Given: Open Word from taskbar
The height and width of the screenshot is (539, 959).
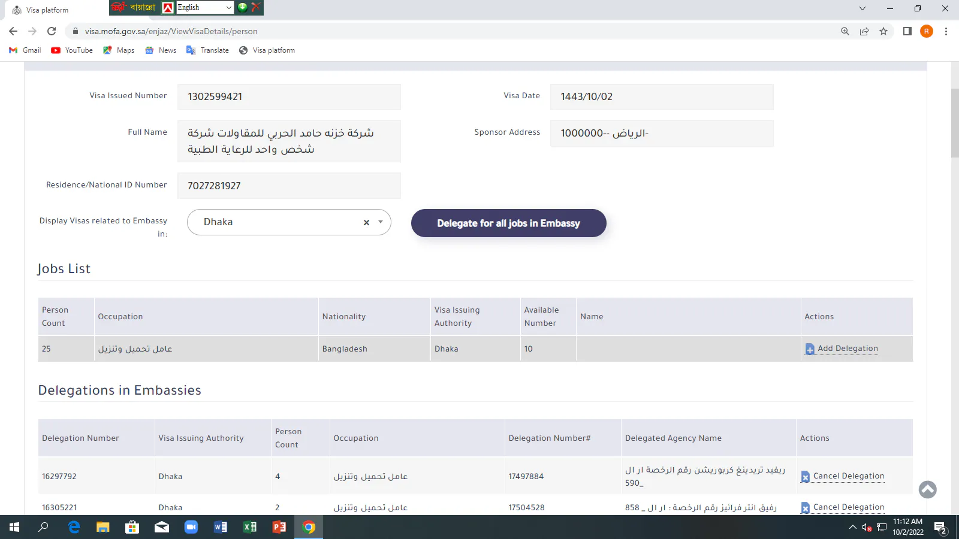Looking at the screenshot, I should coord(221,527).
